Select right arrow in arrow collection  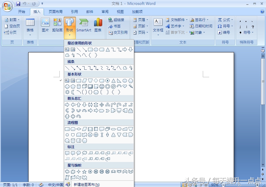67,105
